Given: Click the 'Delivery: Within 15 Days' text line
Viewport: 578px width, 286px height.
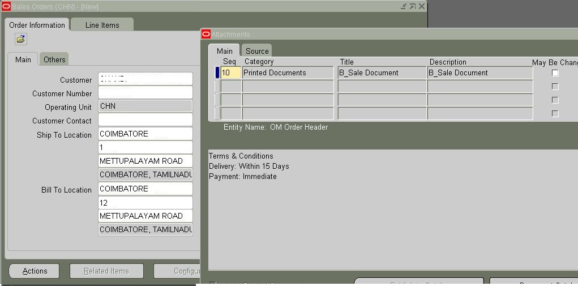Looking at the screenshot, I should coord(249,166).
